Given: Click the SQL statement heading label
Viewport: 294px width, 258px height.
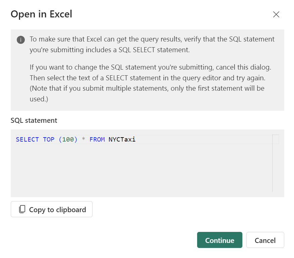Looking at the screenshot, I should coord(34,120).
